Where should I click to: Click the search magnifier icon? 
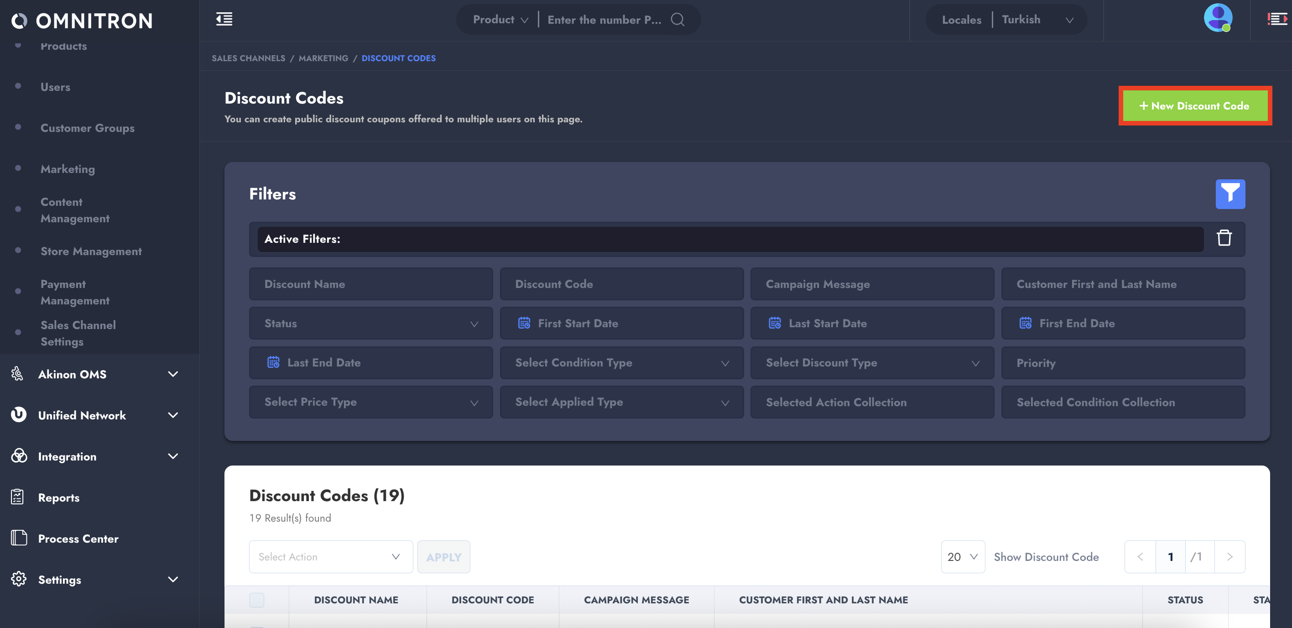pyautogui.click(x=677, y=20)
